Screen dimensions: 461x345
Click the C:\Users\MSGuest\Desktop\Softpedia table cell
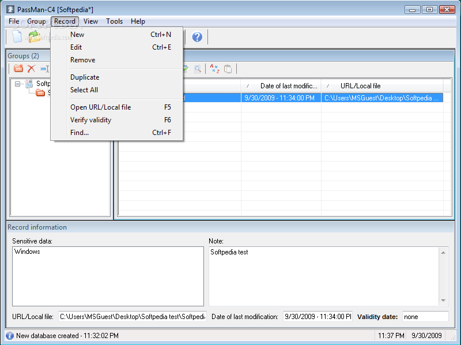pos(382,97)
